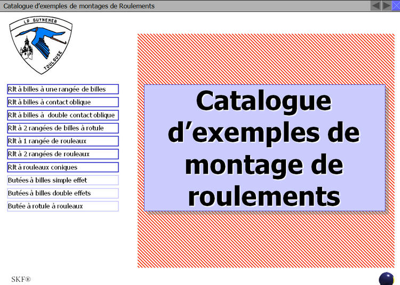Select Rlt à billes à contact oblique

coord(63,102)
